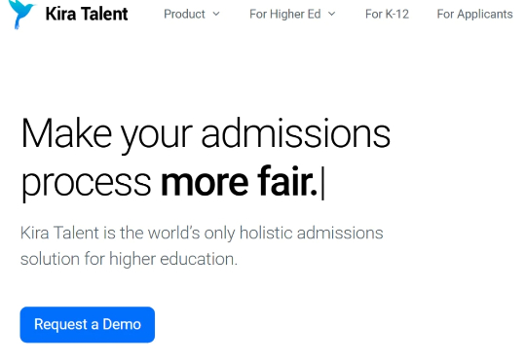This screenshot has width=526, height=362.
Task: Click the Request a Demo button
Action: (88, 324)
